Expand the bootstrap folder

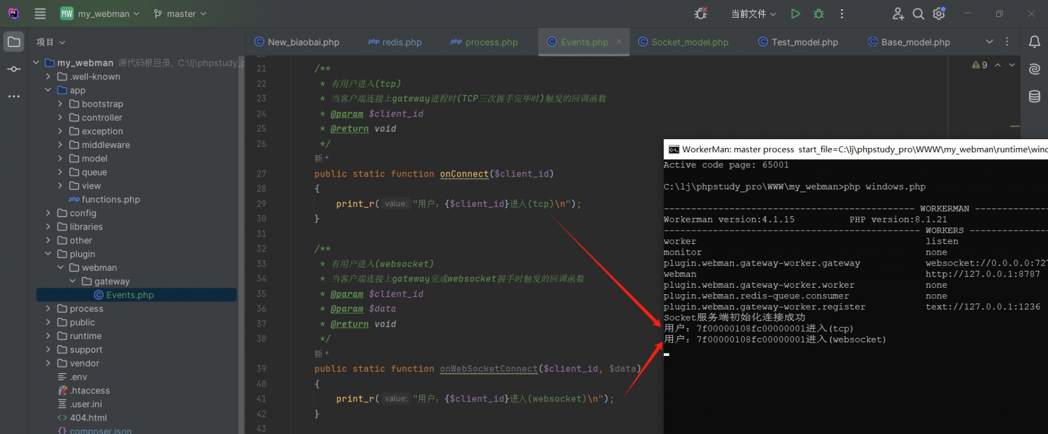click(x=60, y=104)
